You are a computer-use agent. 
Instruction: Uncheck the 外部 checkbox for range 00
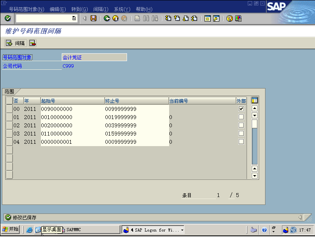tap(241, 109)
